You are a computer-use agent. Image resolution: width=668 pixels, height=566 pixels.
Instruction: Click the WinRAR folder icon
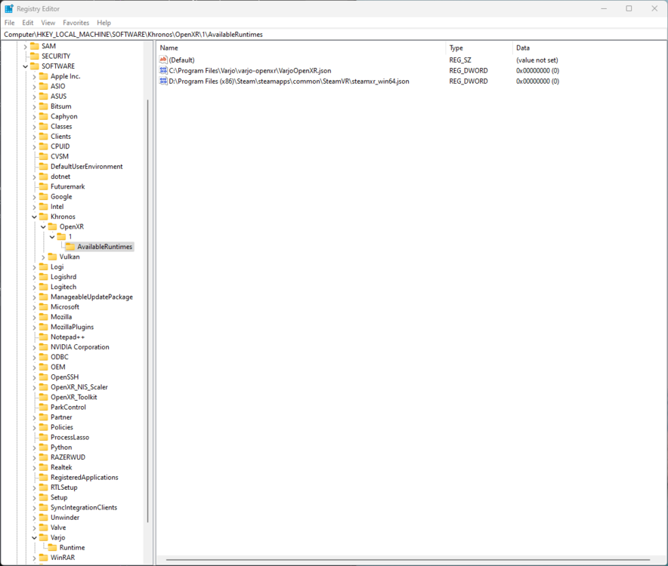coord(44,558)
